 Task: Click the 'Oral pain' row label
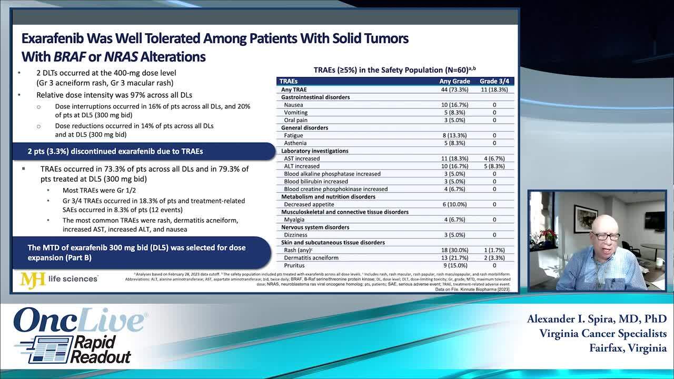tap(295, 120)
